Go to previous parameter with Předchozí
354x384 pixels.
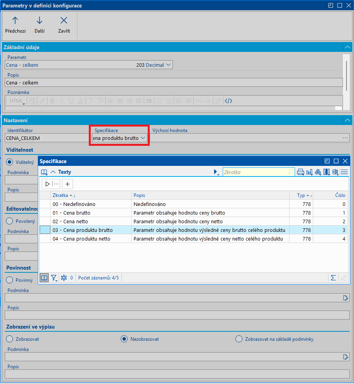(15, 25)
